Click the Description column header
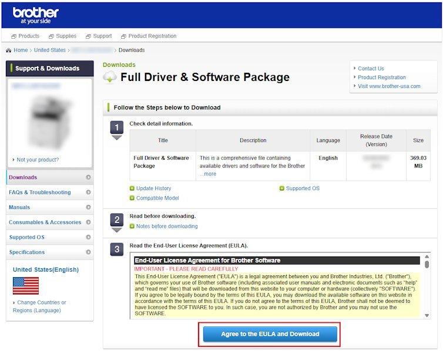Image resolution: width=443 pixels, height=351 pixels. (x=253, y=140)
